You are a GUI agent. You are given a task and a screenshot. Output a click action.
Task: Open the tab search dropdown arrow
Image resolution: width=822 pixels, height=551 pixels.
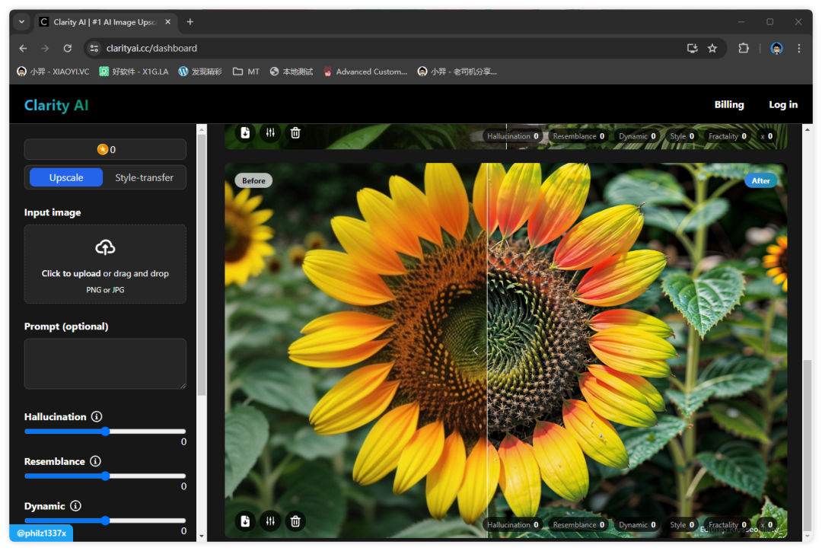coord(21,22)
